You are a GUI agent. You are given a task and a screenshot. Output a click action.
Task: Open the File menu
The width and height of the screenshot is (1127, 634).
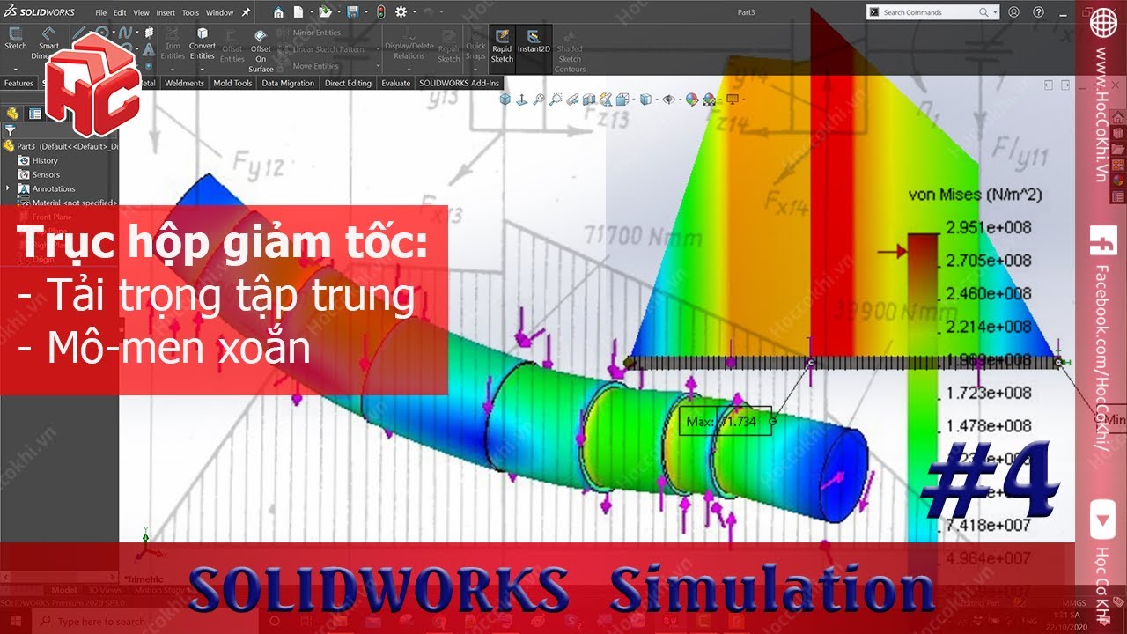click(100, 13)
